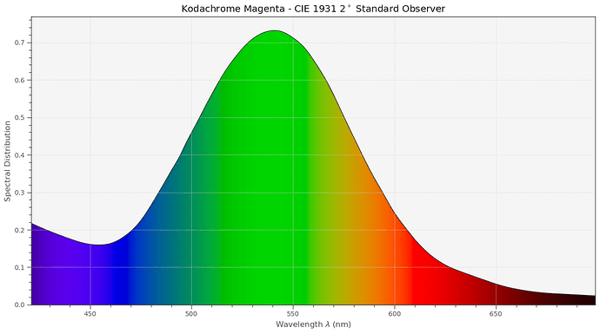Click the x-axis tick label '600'
This screenshot has width=600, height=334.
coord(395,314)
